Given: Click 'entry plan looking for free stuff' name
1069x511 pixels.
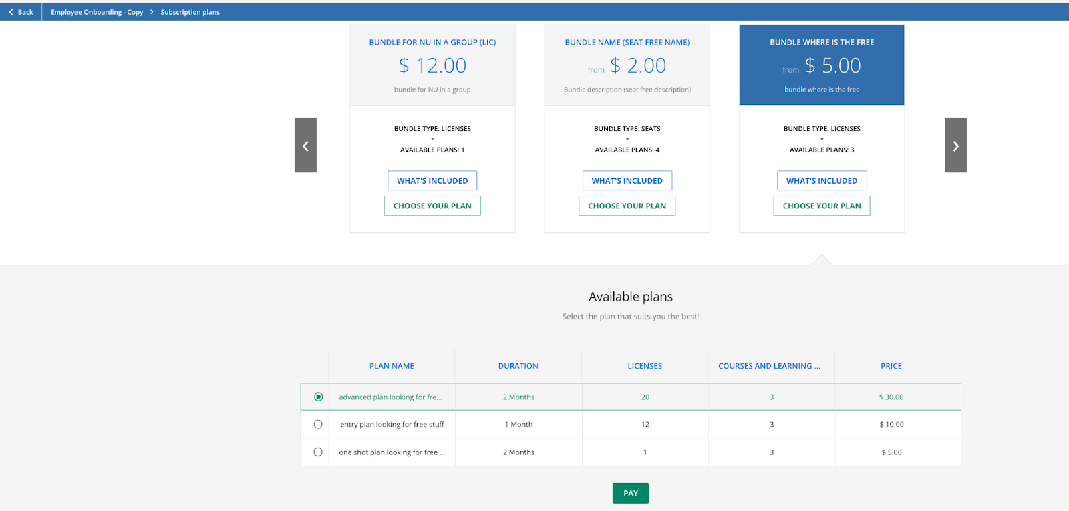Looking at the screenshot, I should 392,424.
